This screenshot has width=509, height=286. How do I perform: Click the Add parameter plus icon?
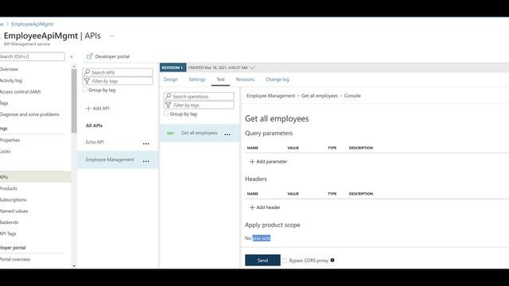(x=252, y=161)
